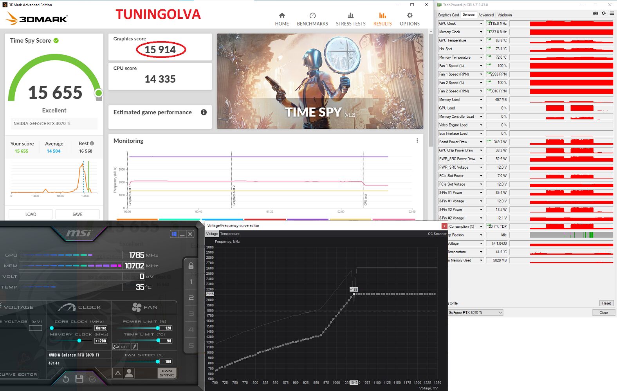Click Fan Speed slider handle
The image size is (617, 391).
[x=158, y=362]
